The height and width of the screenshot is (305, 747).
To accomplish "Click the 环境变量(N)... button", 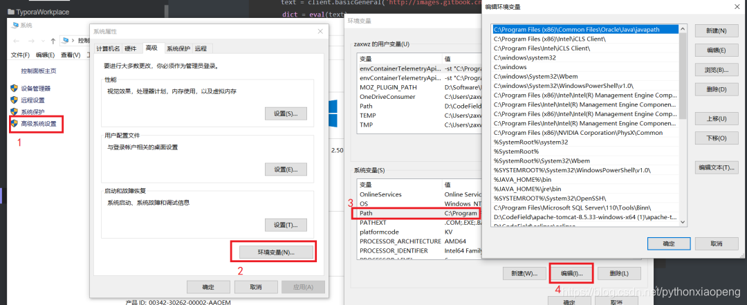I will pos(276,252).
